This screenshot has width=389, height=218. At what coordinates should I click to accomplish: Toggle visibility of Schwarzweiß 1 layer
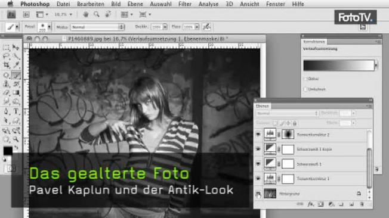point(258,164)
